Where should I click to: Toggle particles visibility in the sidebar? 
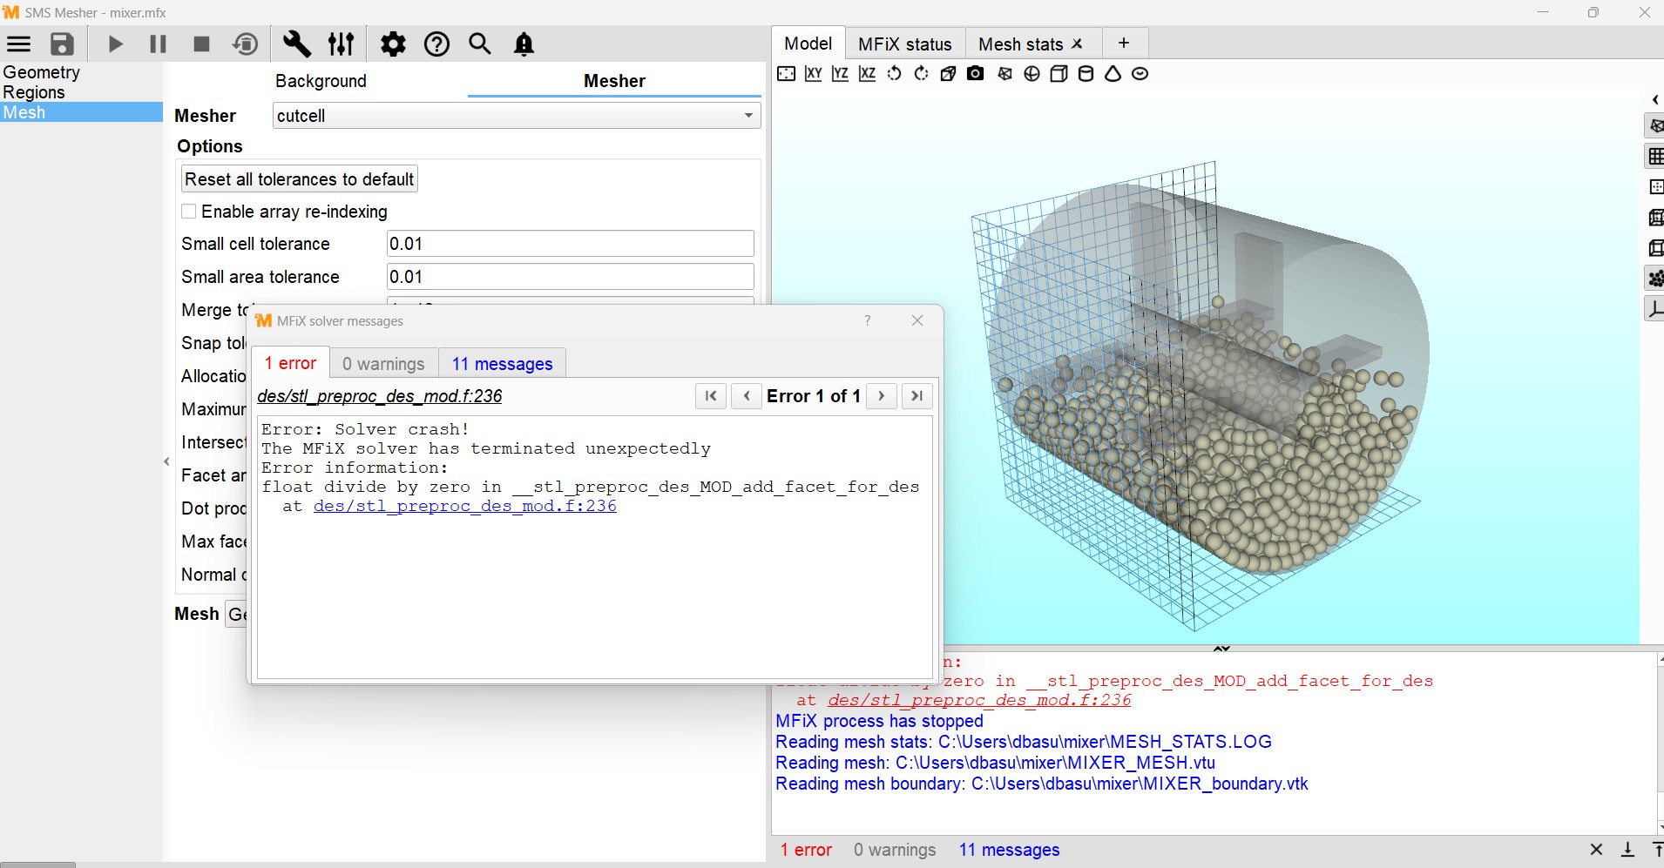click(x=1654, y=279)
